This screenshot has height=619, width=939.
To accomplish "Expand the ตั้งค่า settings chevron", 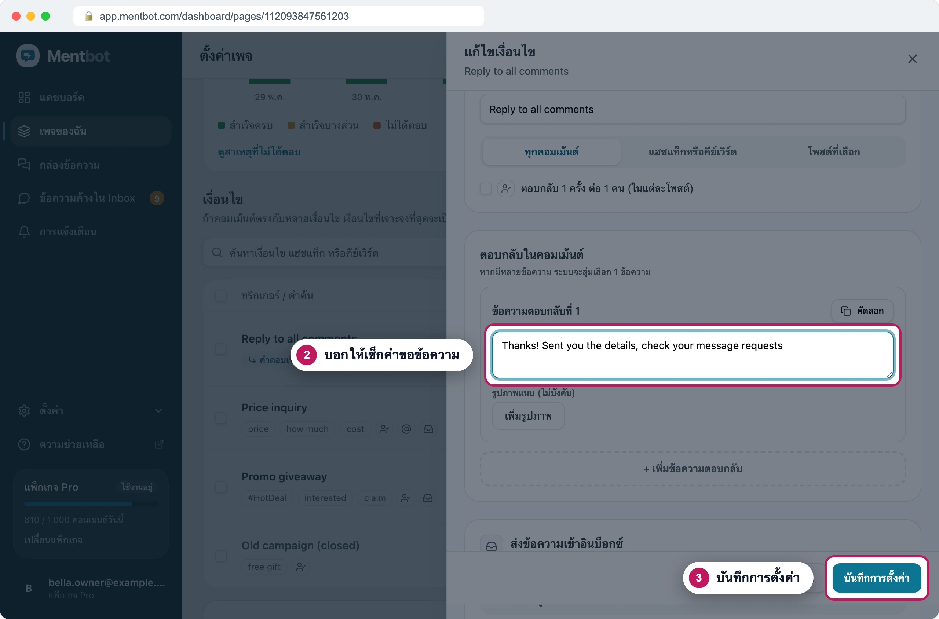I will coord(158,411).
